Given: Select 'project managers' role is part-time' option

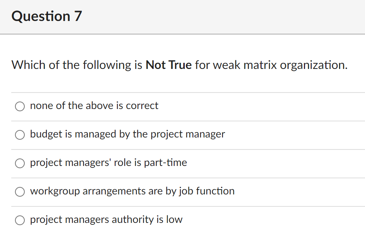Looking at the screenshot, I should (x=20, y=163).
